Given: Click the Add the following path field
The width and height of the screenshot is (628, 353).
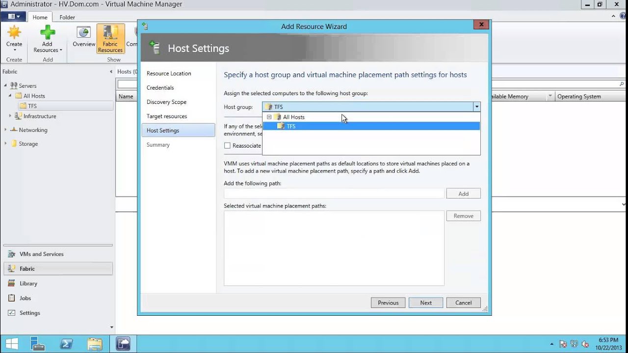Looking at the screenshot, I should coord(334,194).
